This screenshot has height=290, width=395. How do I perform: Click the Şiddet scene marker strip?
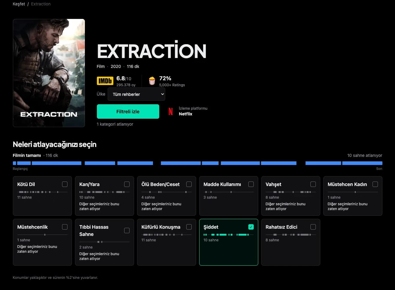click(229, 235)
